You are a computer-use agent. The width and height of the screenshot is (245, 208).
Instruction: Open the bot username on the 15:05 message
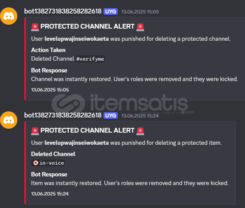(63, 11)
